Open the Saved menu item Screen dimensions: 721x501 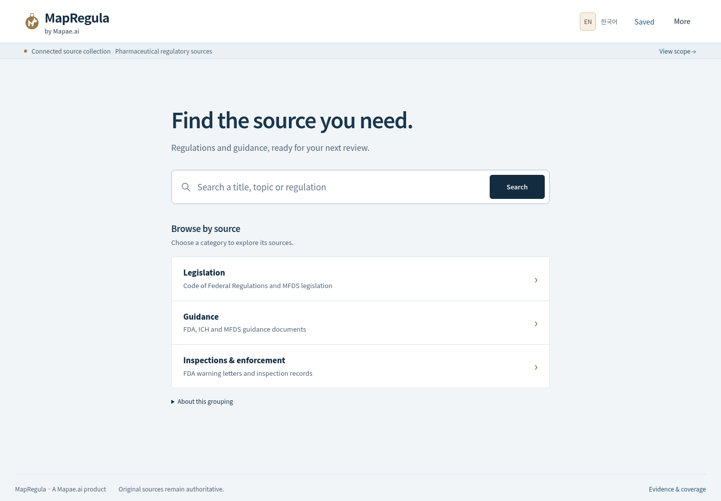(x=644, y=22)
